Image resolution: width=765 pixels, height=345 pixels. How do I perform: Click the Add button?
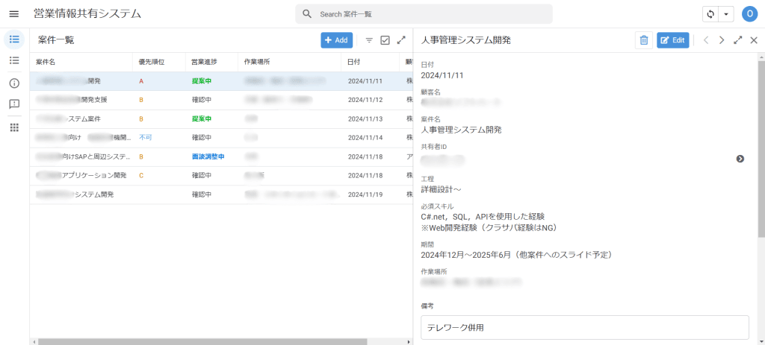336,40
